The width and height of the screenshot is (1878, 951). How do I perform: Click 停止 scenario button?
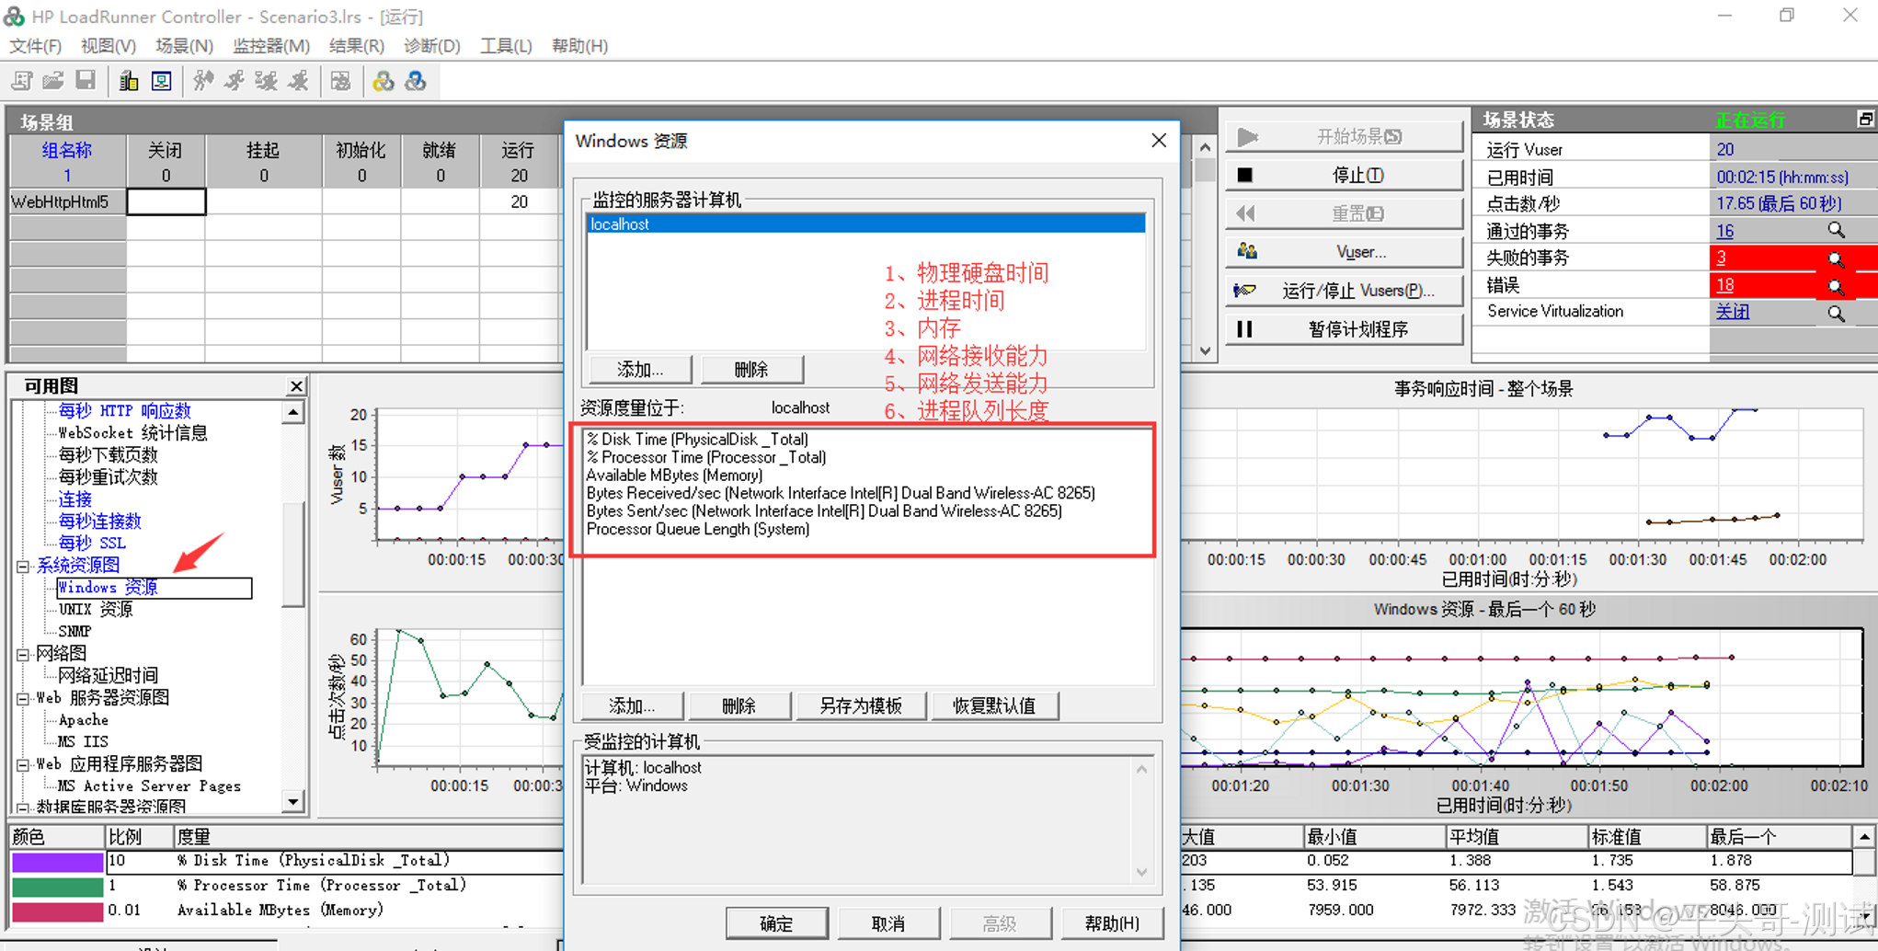tap(1344, 175)
